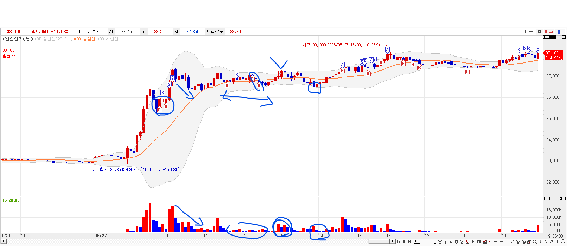Click the 저 low price value 32,850
This screenshot has height=246, width=567.
tap(193, 31)
